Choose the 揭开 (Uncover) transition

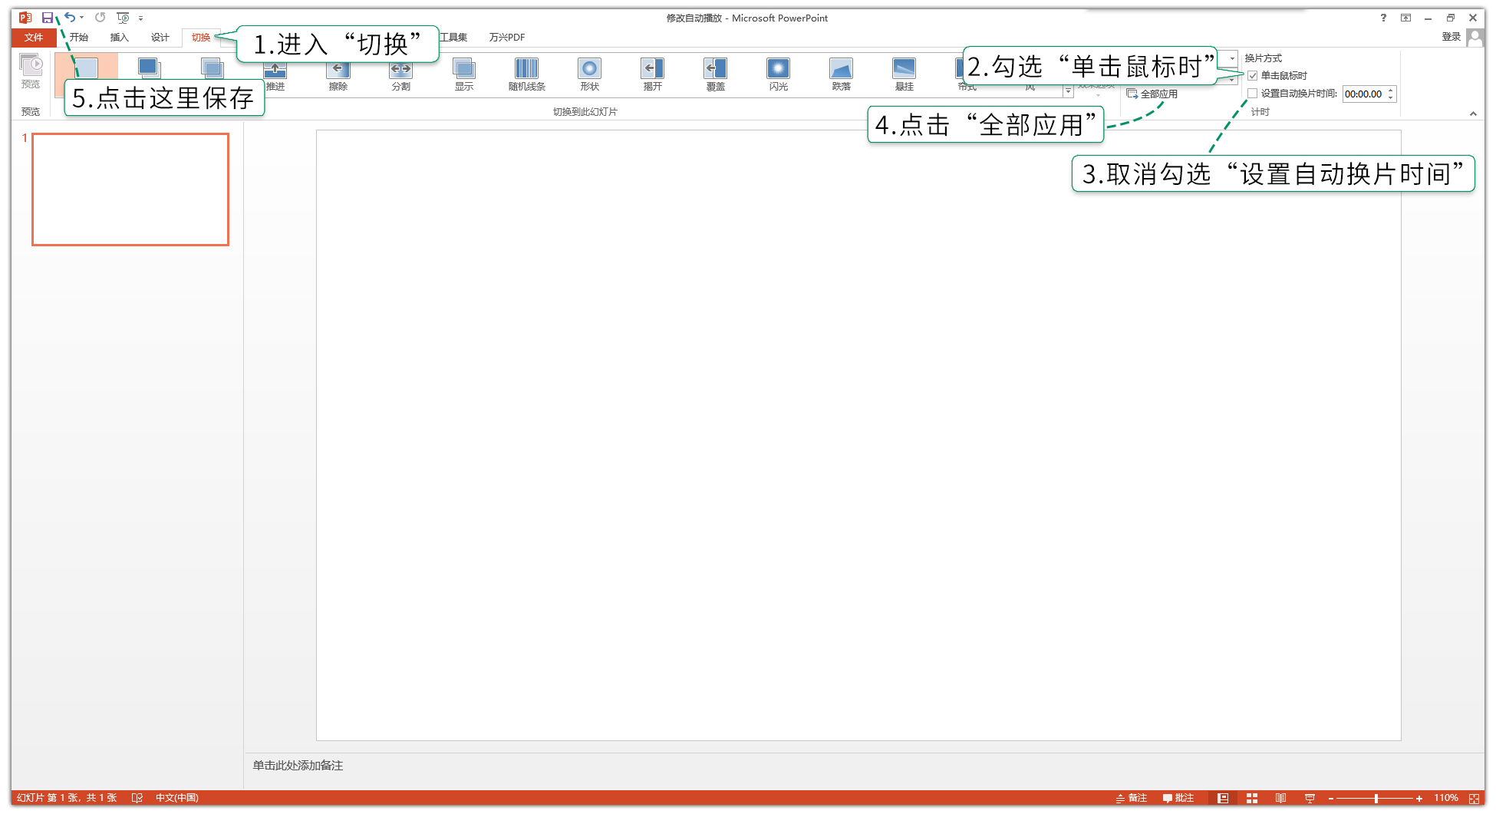[x=653, y=74]
